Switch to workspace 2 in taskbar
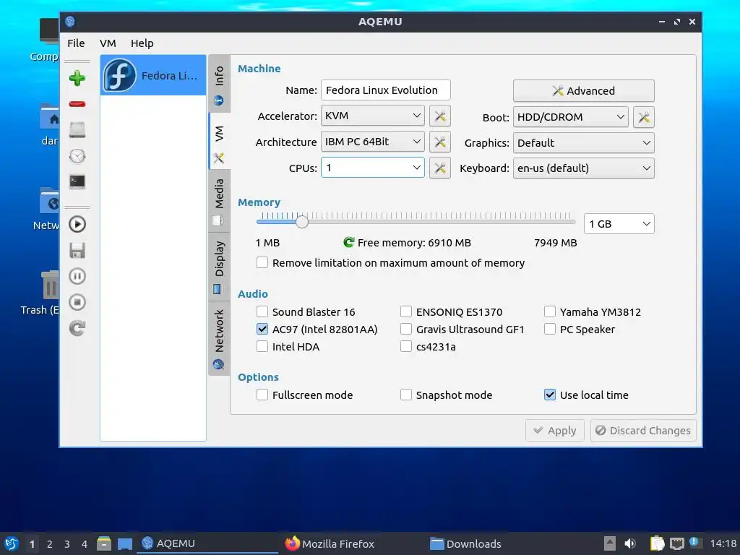The width and height of the screenshot is (740, 555). pos(50,544)
